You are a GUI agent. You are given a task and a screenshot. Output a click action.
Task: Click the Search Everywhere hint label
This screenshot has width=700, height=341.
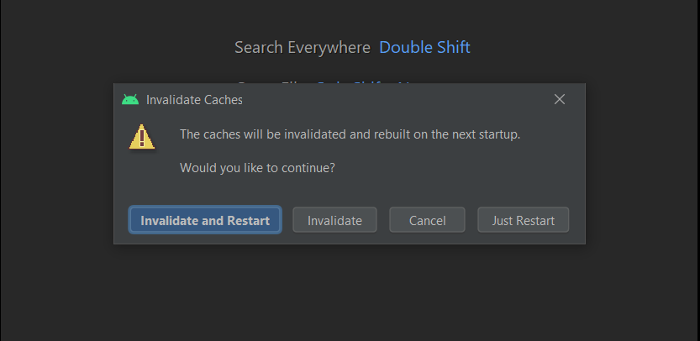tap(303, 47)
